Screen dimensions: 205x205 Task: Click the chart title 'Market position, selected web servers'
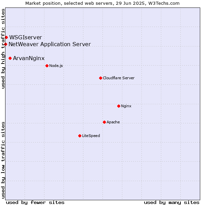coord(69,3)
